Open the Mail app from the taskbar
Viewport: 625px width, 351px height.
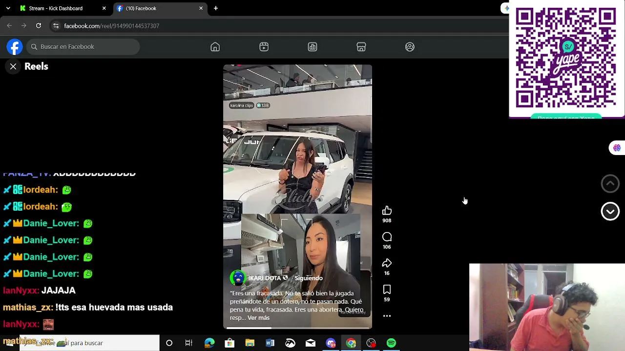coord(311,343)
